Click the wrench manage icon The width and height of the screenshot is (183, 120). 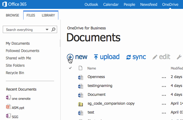(x=179, y=57)
